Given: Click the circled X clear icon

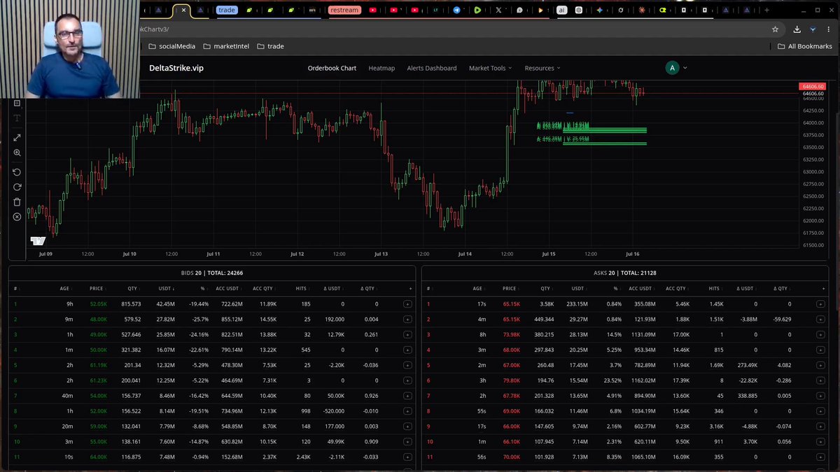Looking at the screenshot, I should [x=17, y=217].
